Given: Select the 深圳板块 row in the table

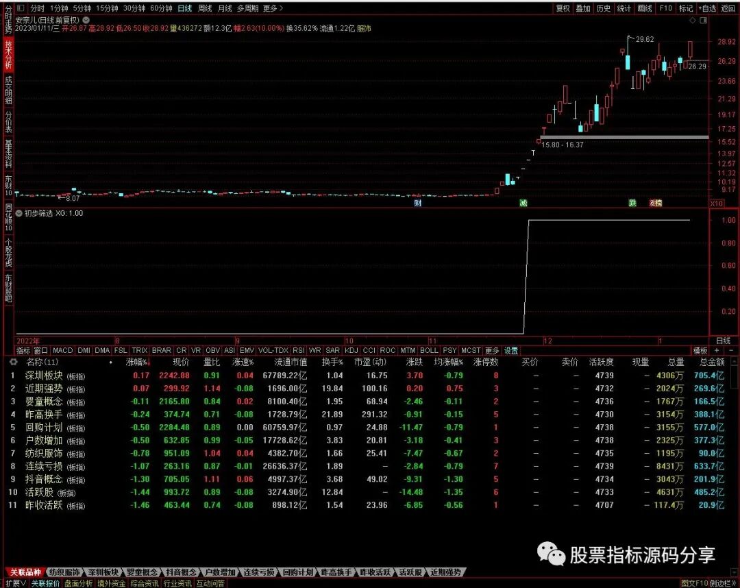Looking at the screenshot, I should pyautogui.click(x=368, y=376).
